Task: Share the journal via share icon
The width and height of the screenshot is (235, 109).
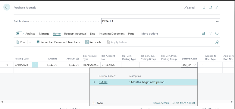Action: click(x=204, y=34)
